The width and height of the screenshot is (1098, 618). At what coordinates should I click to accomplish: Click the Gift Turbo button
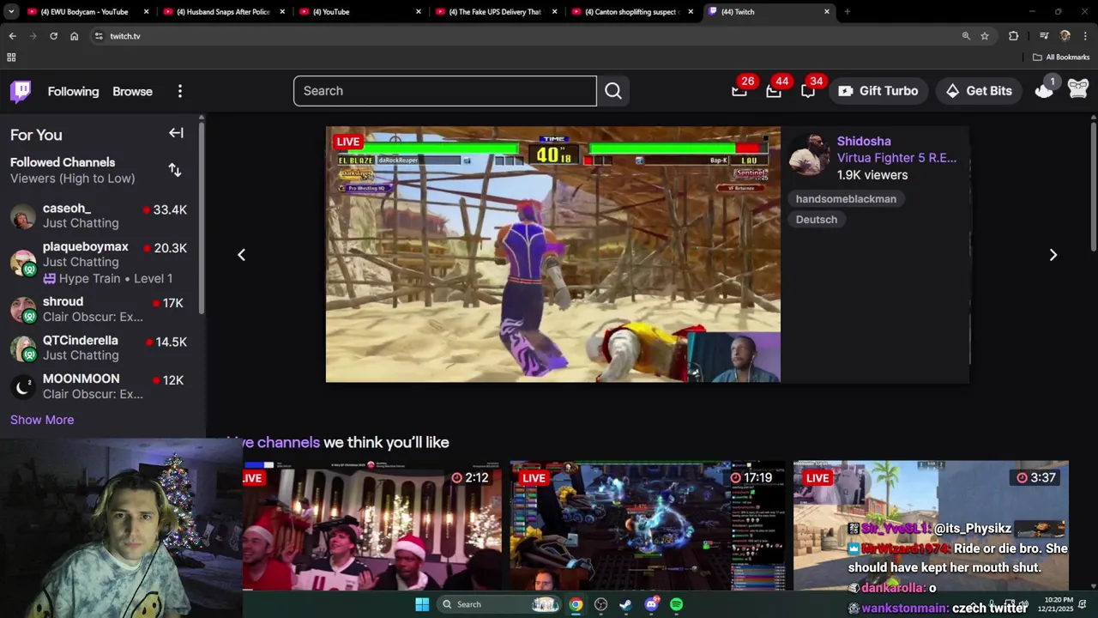[878, 91]
